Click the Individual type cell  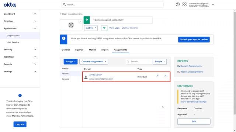[142, 77]
